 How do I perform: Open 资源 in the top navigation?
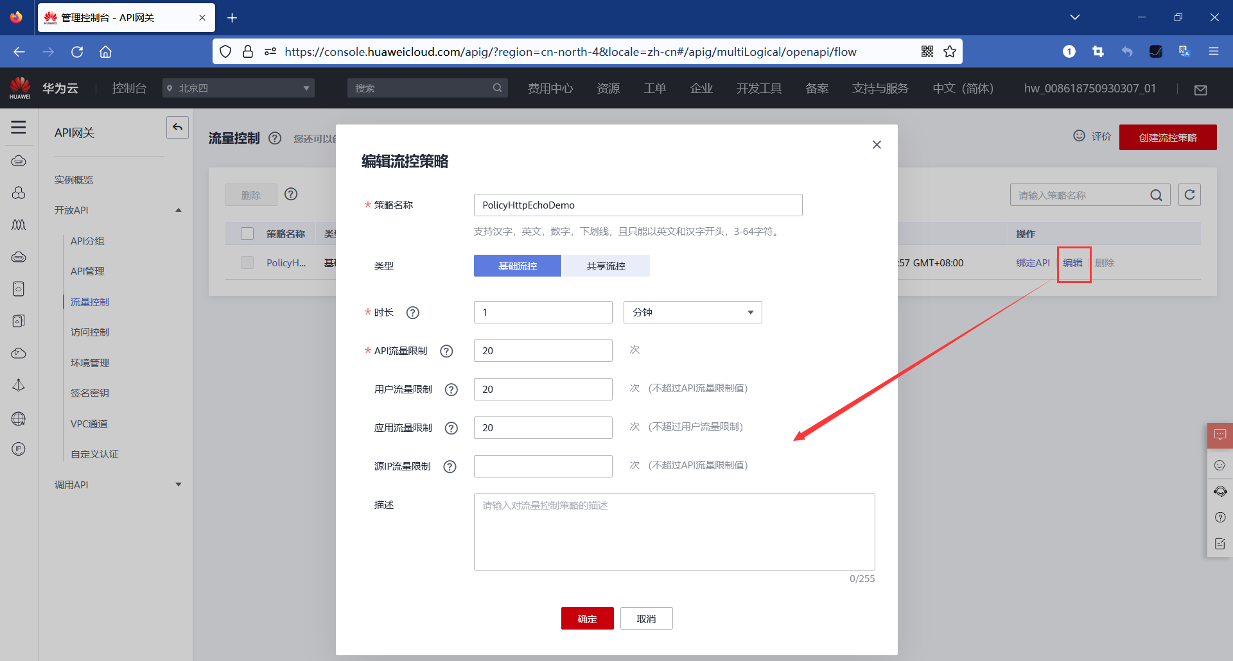pyautogui.click(x=608, y=88)
